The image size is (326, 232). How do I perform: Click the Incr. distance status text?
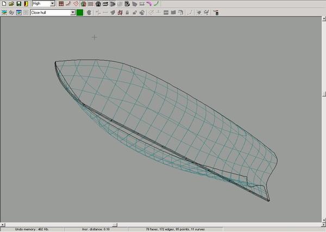(96, 229)
